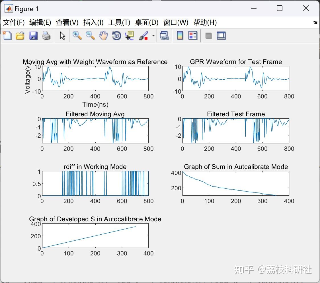Image resolution: width=320 pixels, height=283 pixels.
Task: Select the Brush/Select Data tool
Action: pos(143,36)
